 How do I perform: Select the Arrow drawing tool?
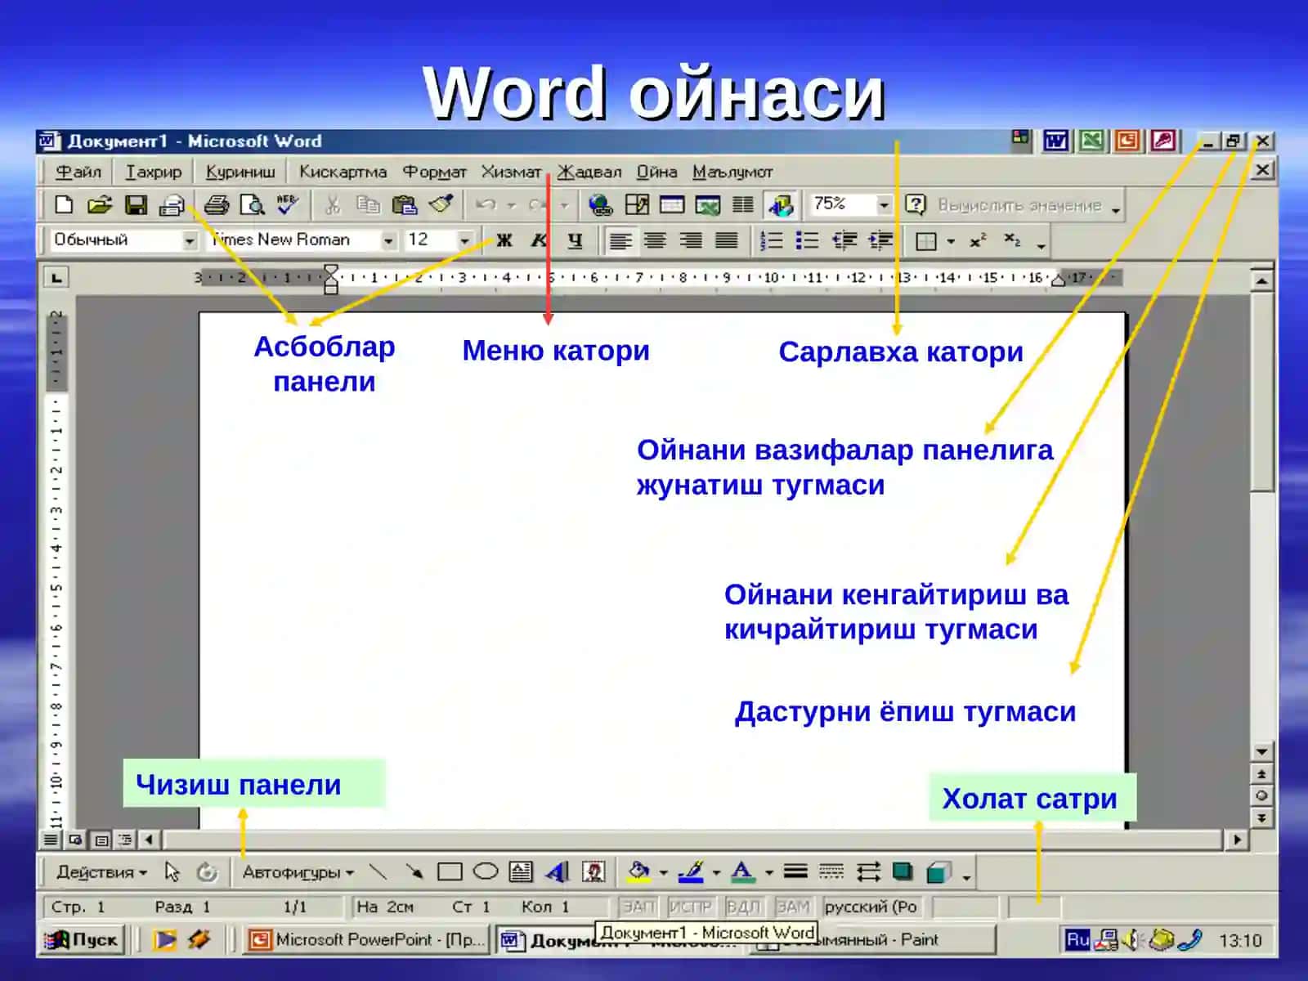(414, 872)
